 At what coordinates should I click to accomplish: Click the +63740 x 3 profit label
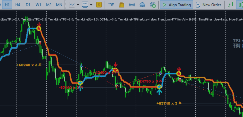(167, 103)
